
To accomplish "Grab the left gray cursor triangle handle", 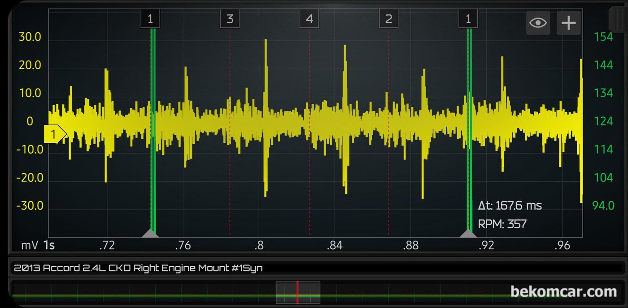I will [x=150, y=233].
